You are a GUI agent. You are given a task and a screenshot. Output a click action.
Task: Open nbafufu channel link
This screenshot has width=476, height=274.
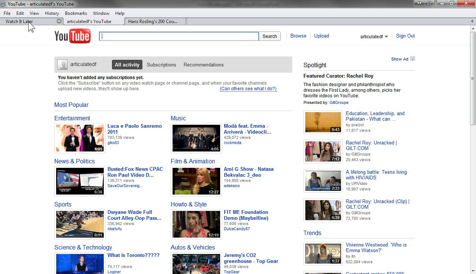(x=115, y=229)
